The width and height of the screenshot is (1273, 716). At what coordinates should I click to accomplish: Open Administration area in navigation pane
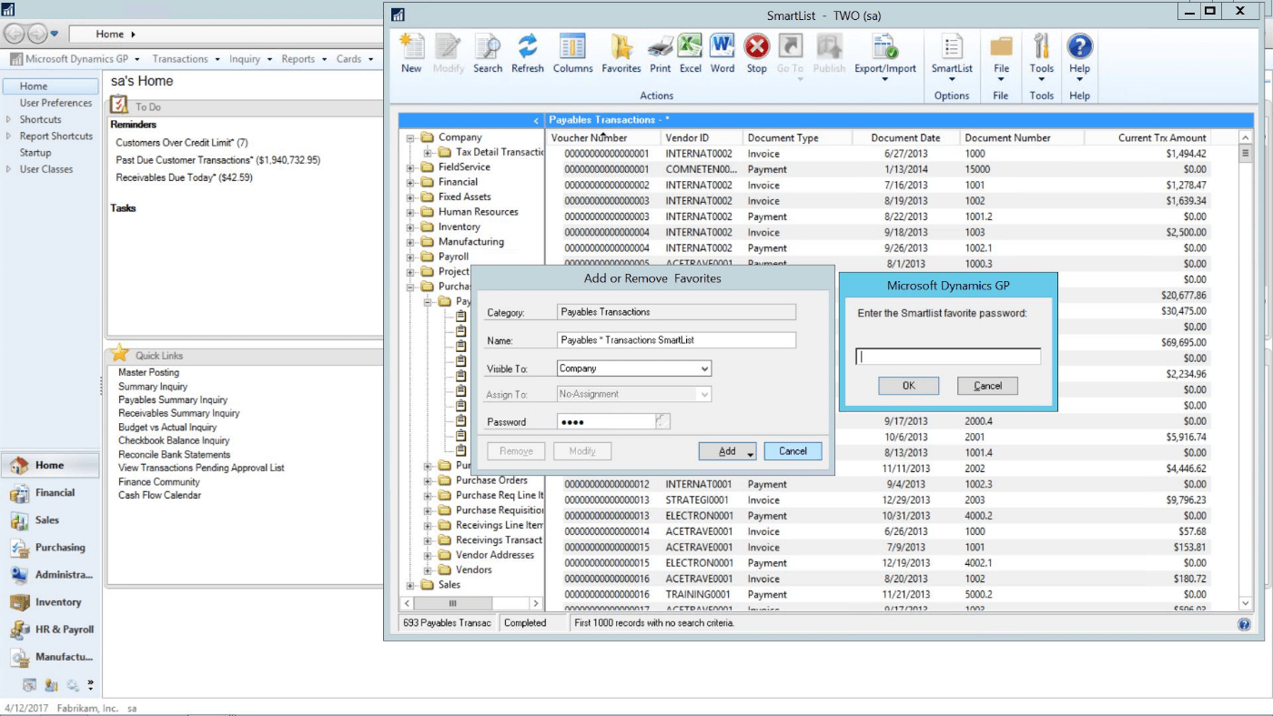tap(64, 574)
